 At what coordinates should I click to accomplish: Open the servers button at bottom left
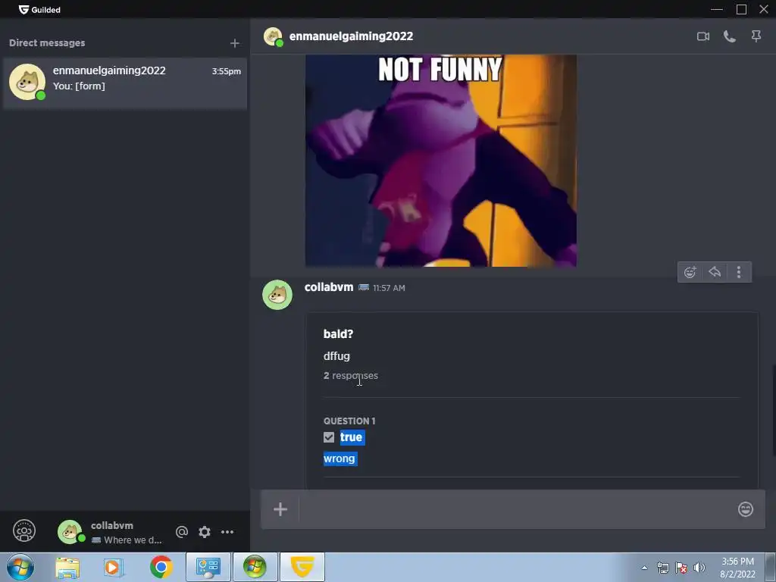23,531
